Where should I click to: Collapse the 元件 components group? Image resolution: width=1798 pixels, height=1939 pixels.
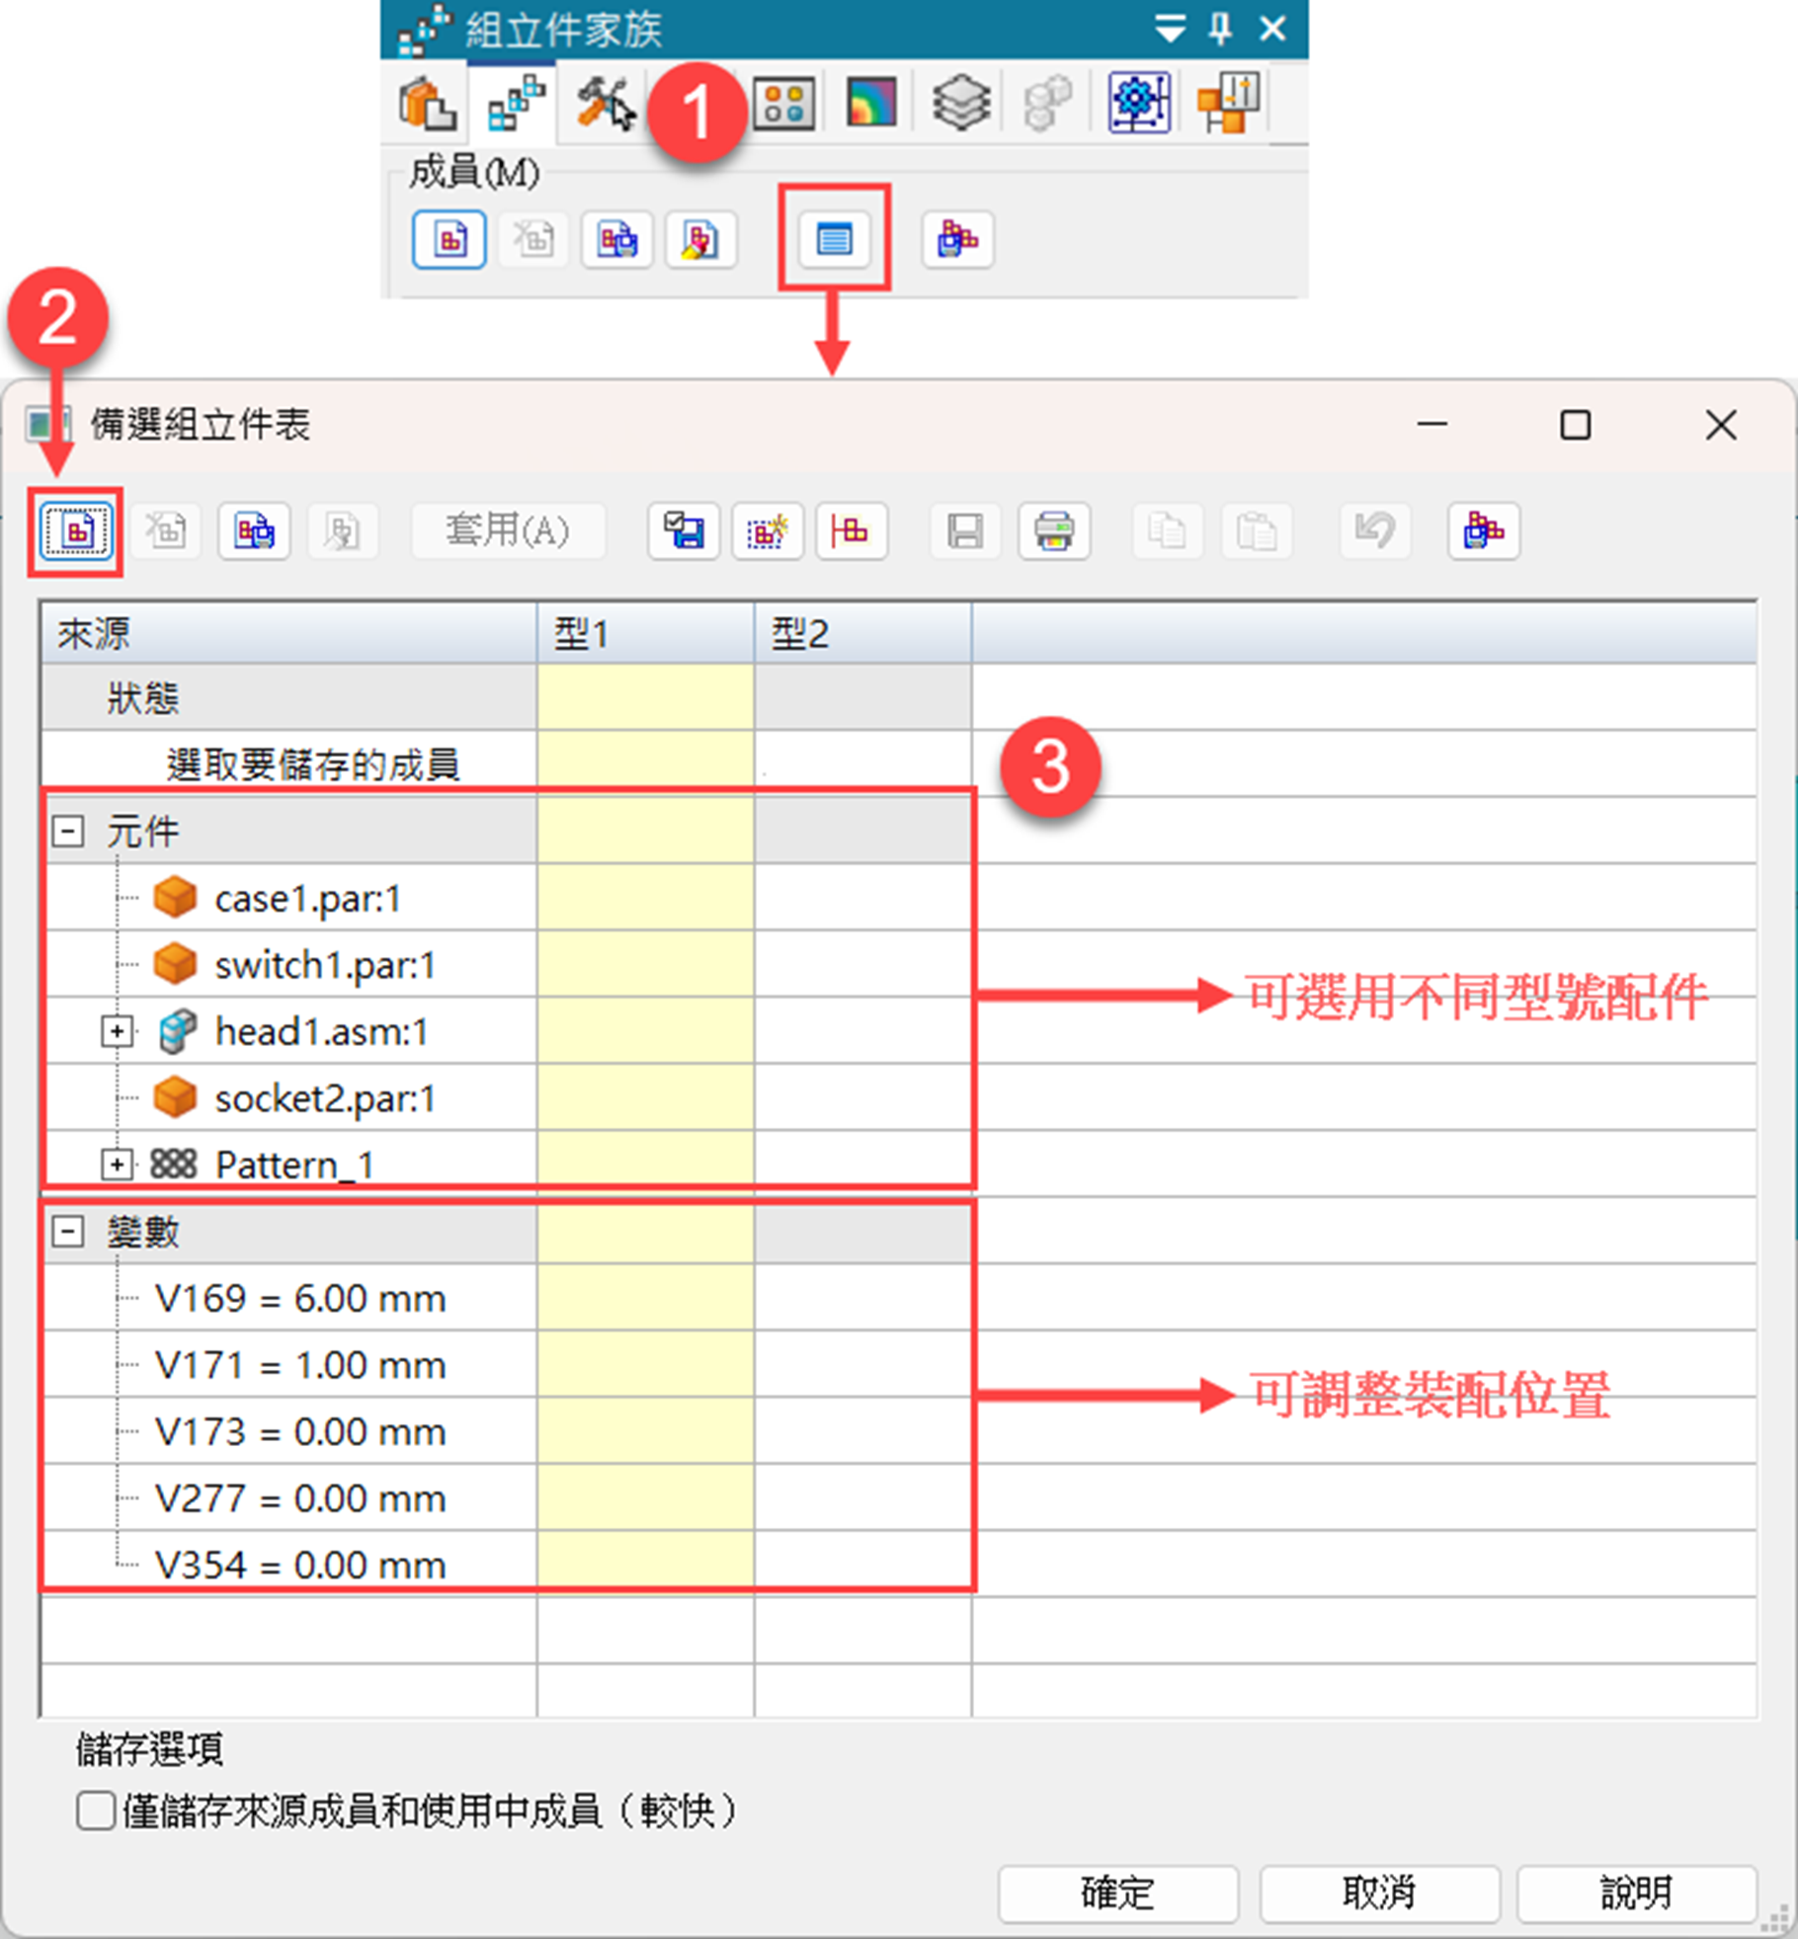pos(67,831)
